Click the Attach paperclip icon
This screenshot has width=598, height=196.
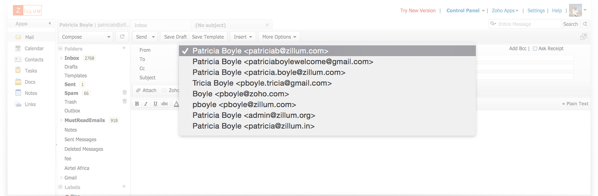(138, 90)
